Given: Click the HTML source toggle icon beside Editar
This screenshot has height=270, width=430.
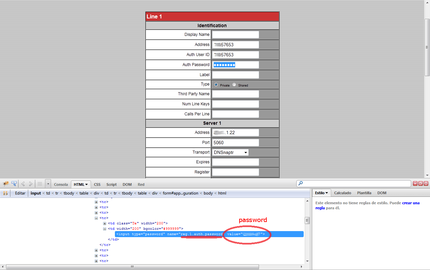Looking at the screenshot, I should 5,193.
